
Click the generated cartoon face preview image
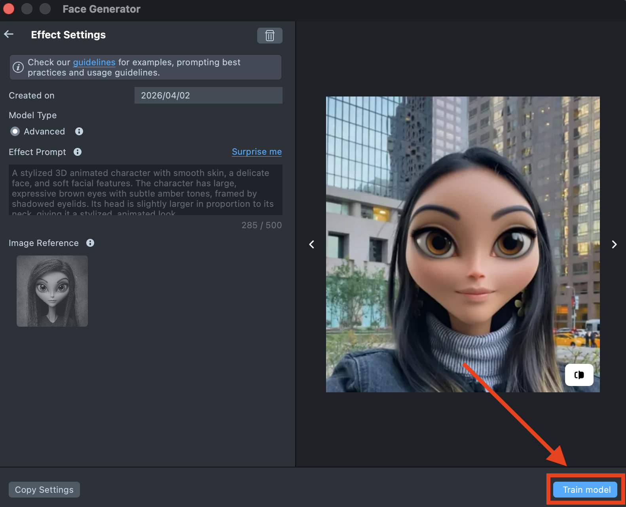tap(463, 244)
